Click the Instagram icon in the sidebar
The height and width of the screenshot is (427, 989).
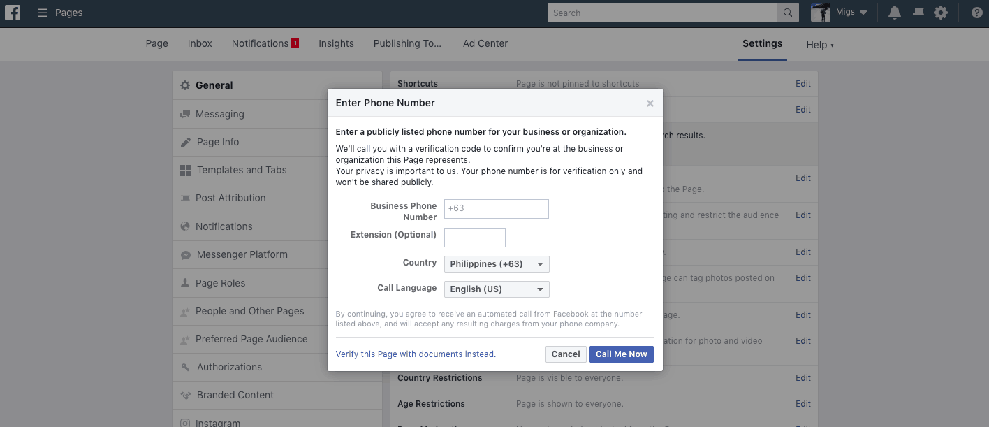184,422
